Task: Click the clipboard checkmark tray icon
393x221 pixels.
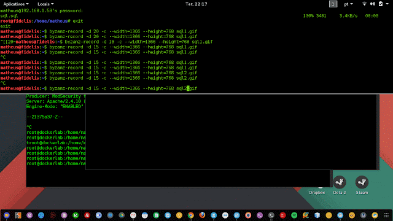Action: [x=381, y=4]
